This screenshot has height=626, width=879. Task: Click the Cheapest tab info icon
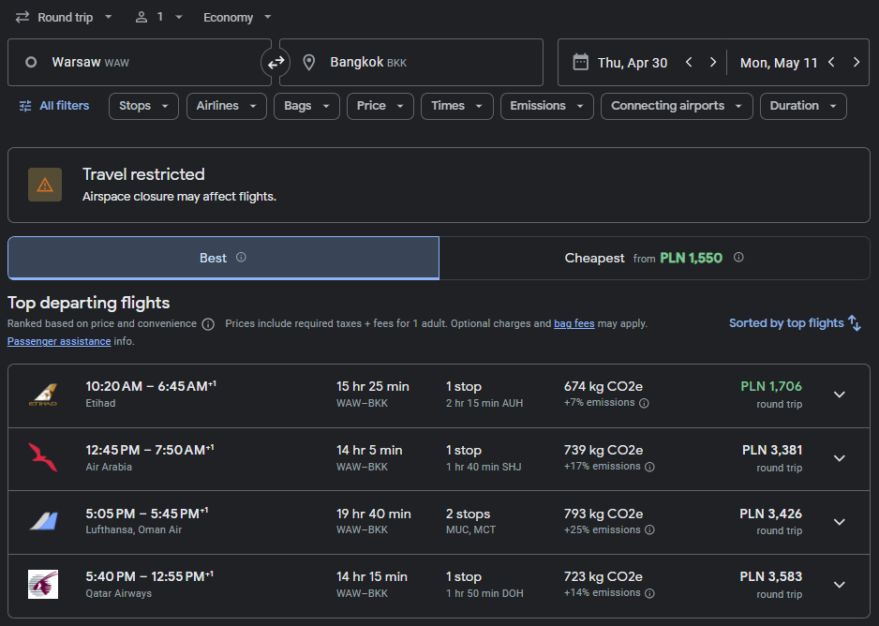738,257
